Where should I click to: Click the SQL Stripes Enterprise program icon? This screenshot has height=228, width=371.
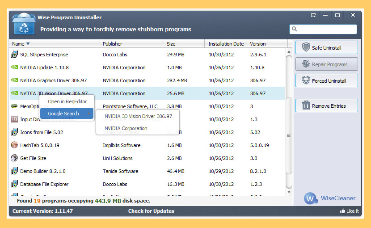click(x=14, y=54)
